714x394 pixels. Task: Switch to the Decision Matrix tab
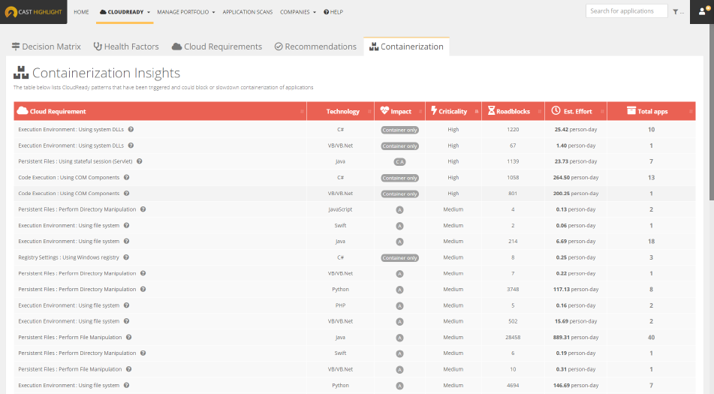(x=47, y=47)
